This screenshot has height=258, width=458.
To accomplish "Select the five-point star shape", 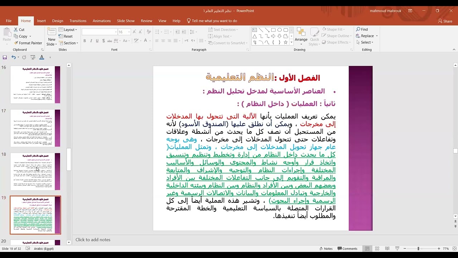I will [286, 42].
